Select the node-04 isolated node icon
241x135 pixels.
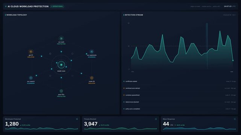coord(92,78)
